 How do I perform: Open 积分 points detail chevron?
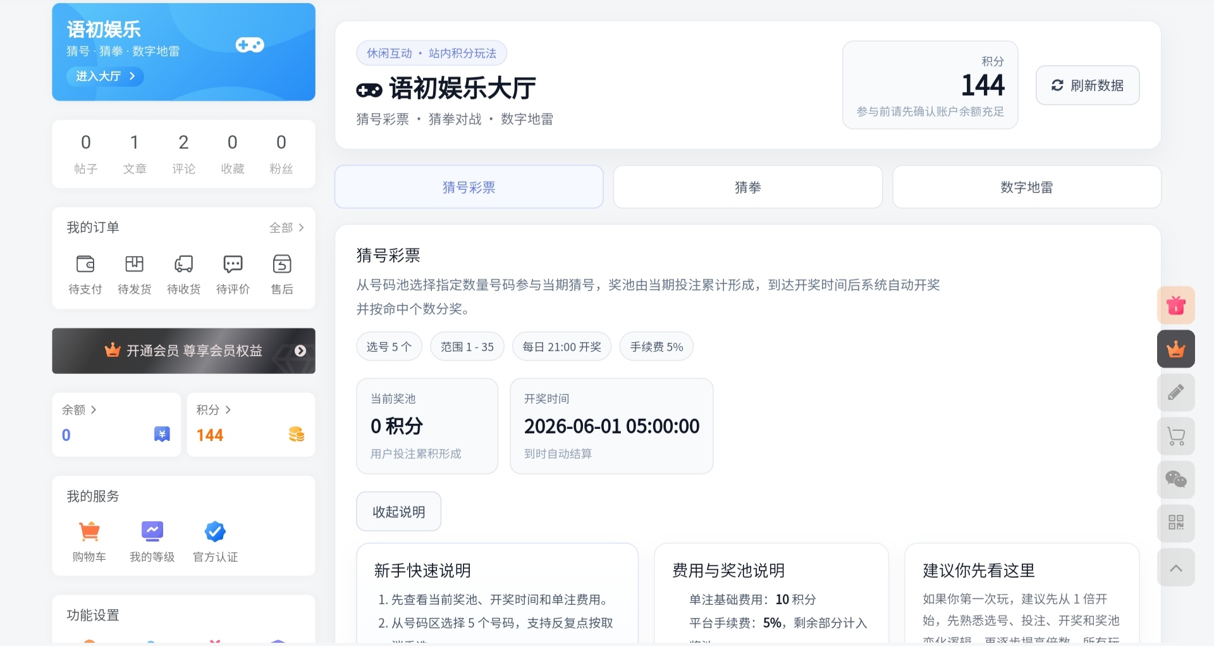click(x=228, y=409)
